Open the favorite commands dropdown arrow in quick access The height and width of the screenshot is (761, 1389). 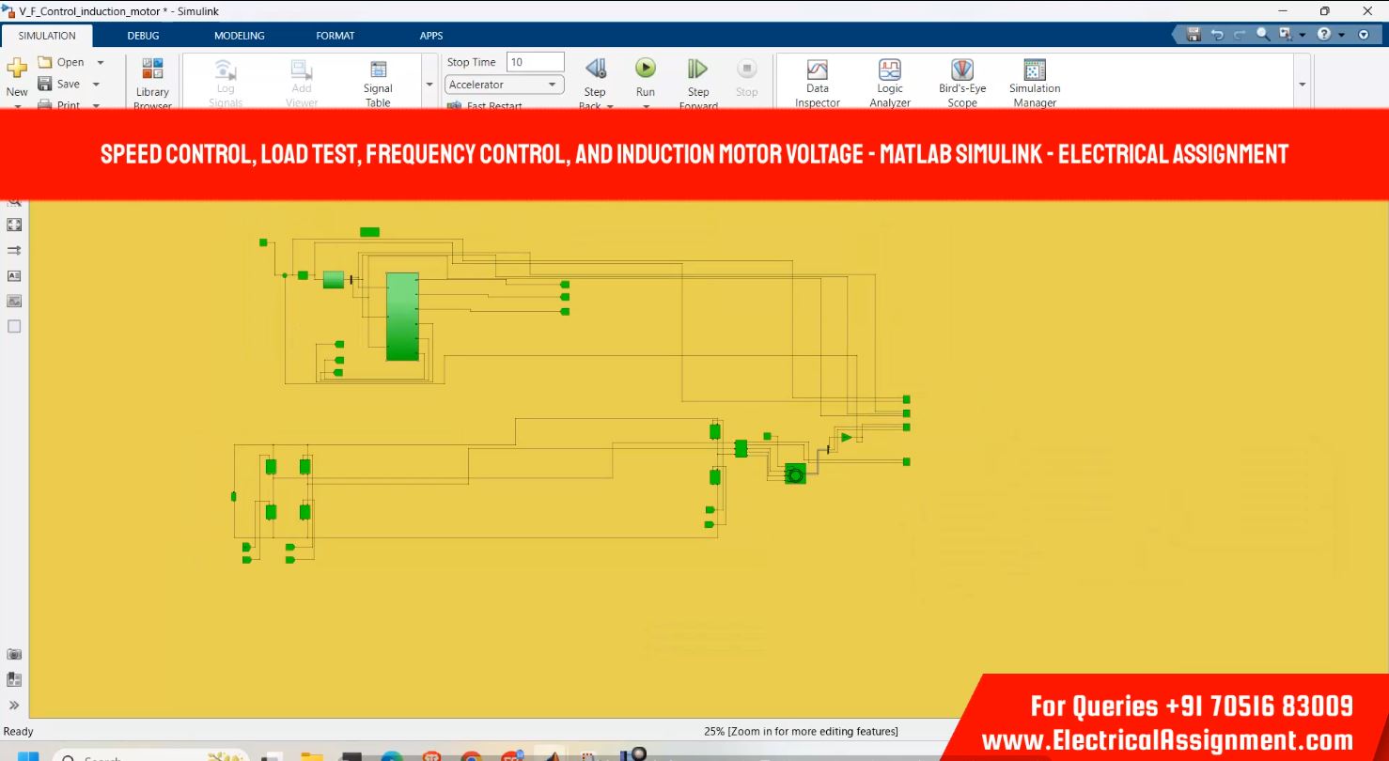(x=1303, y=35)
